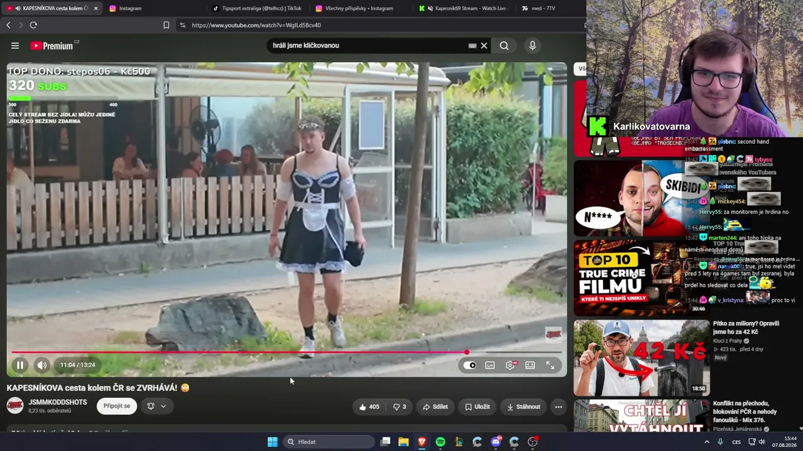Open the player settings gear
Screen dimensions: 803x451
pos(510,365)
